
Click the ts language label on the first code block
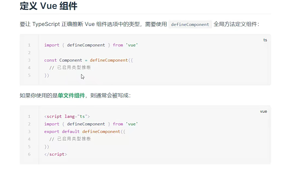tap(265, 40)
